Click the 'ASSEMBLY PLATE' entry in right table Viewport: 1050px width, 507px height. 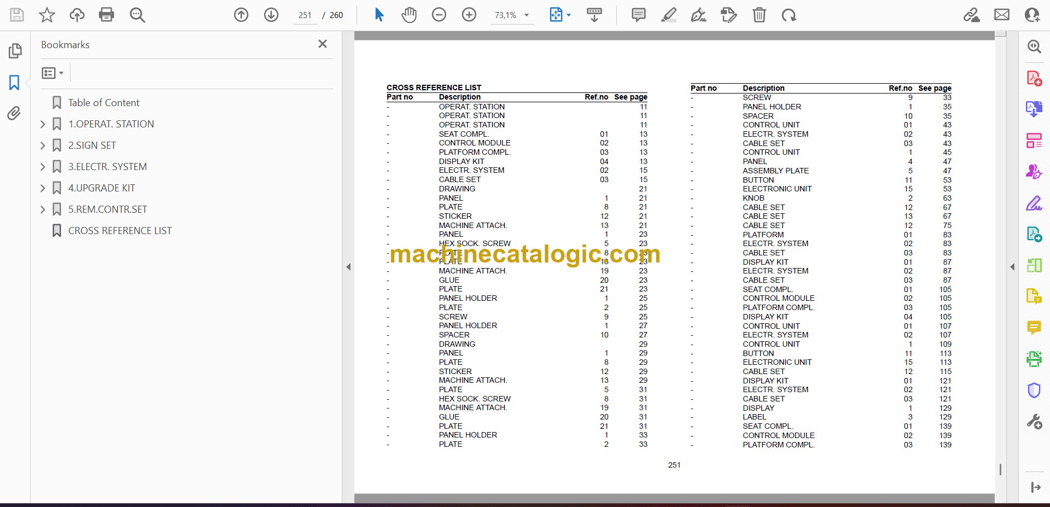[x=775, y=171]
